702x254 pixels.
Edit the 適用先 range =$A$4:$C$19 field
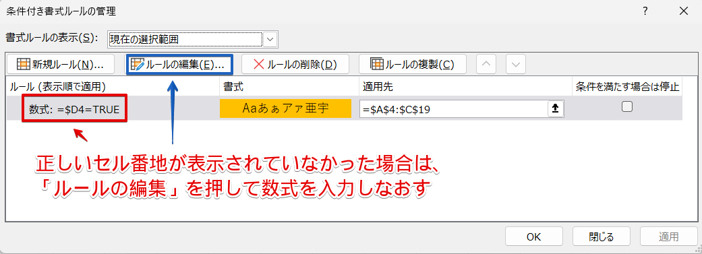click(x=454, y=108)
